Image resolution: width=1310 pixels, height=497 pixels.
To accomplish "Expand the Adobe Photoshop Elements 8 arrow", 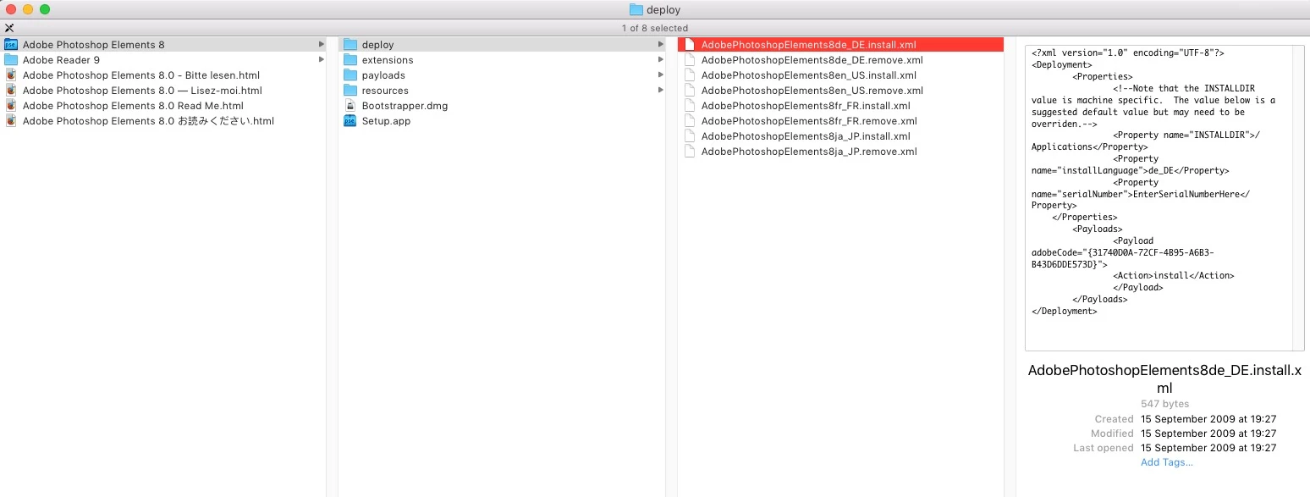I will 322,45.
